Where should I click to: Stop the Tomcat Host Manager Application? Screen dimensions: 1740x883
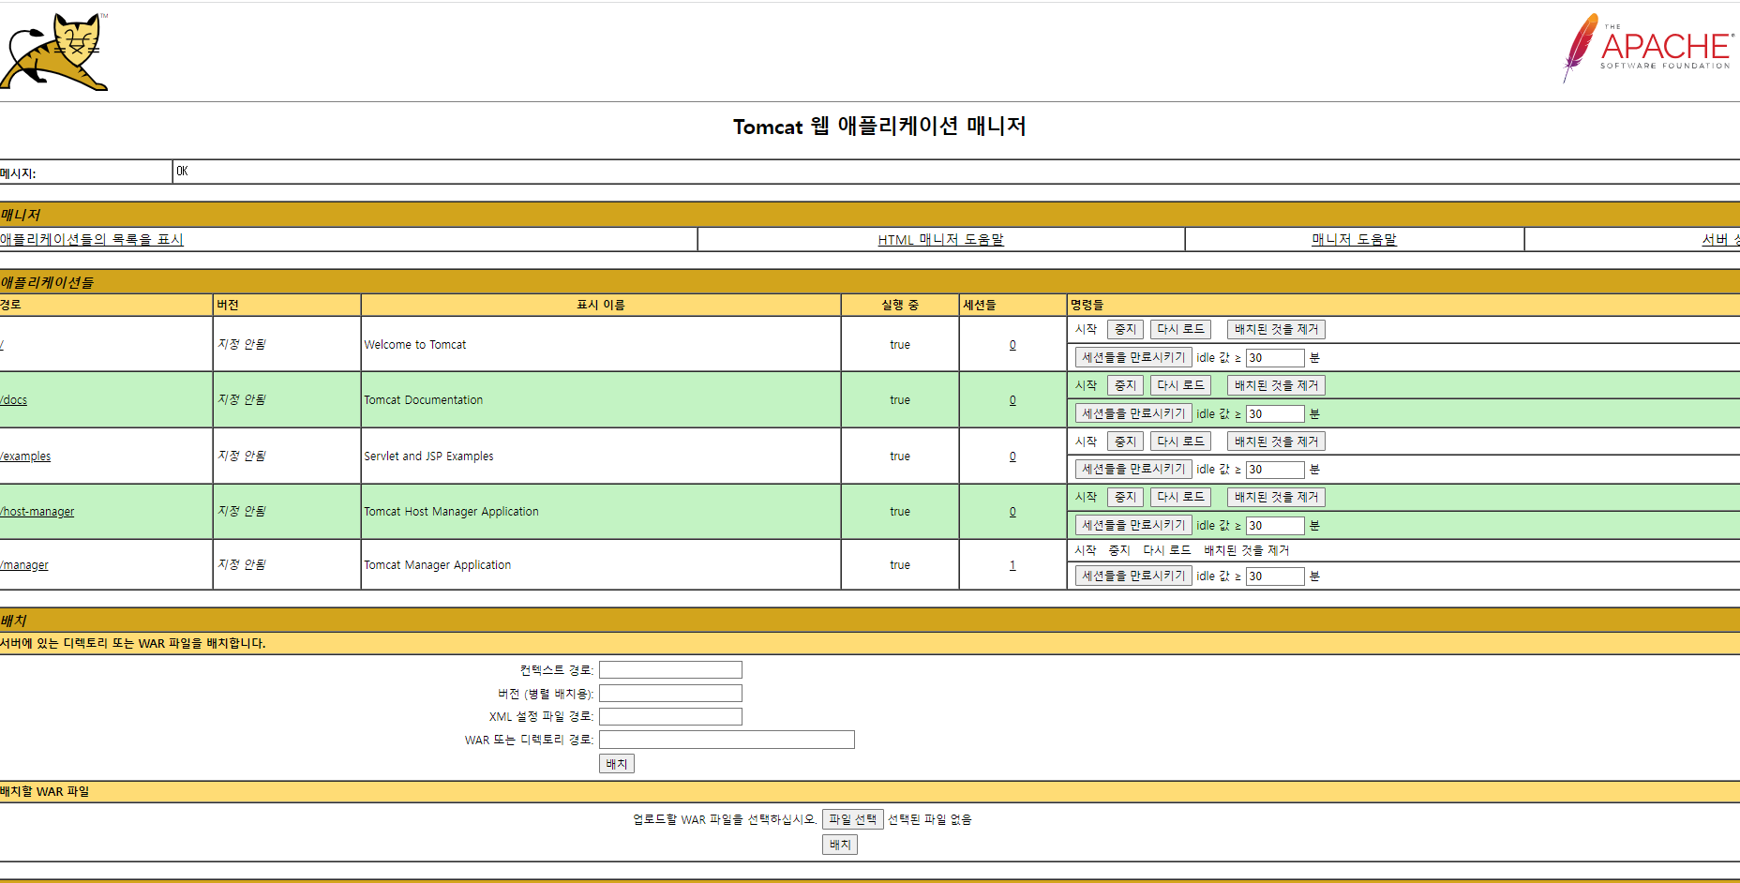[1125, 497]
